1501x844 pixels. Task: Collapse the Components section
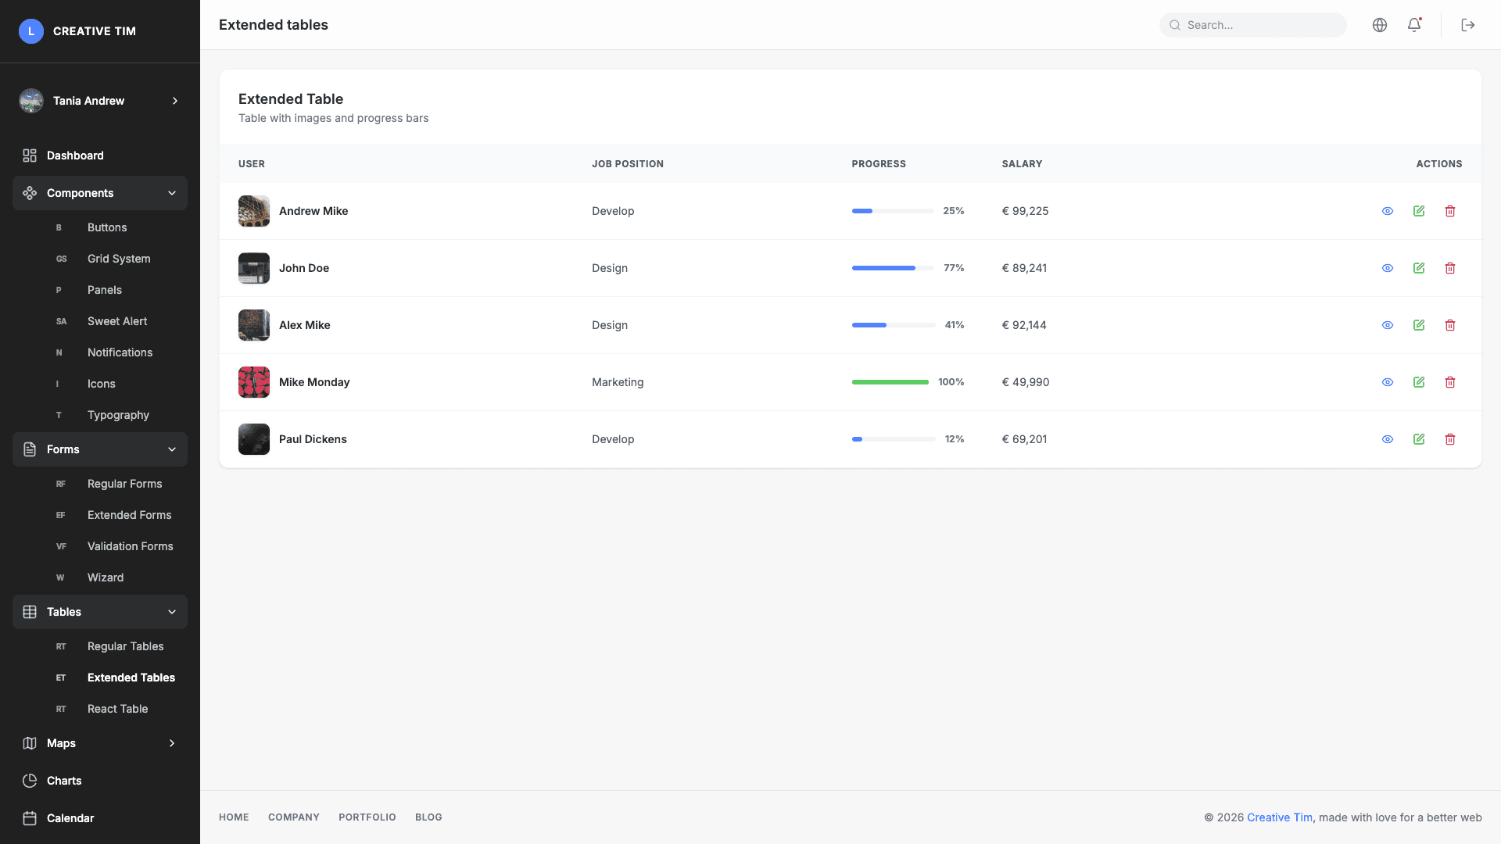pyautogui.click(x=172, y=192)
